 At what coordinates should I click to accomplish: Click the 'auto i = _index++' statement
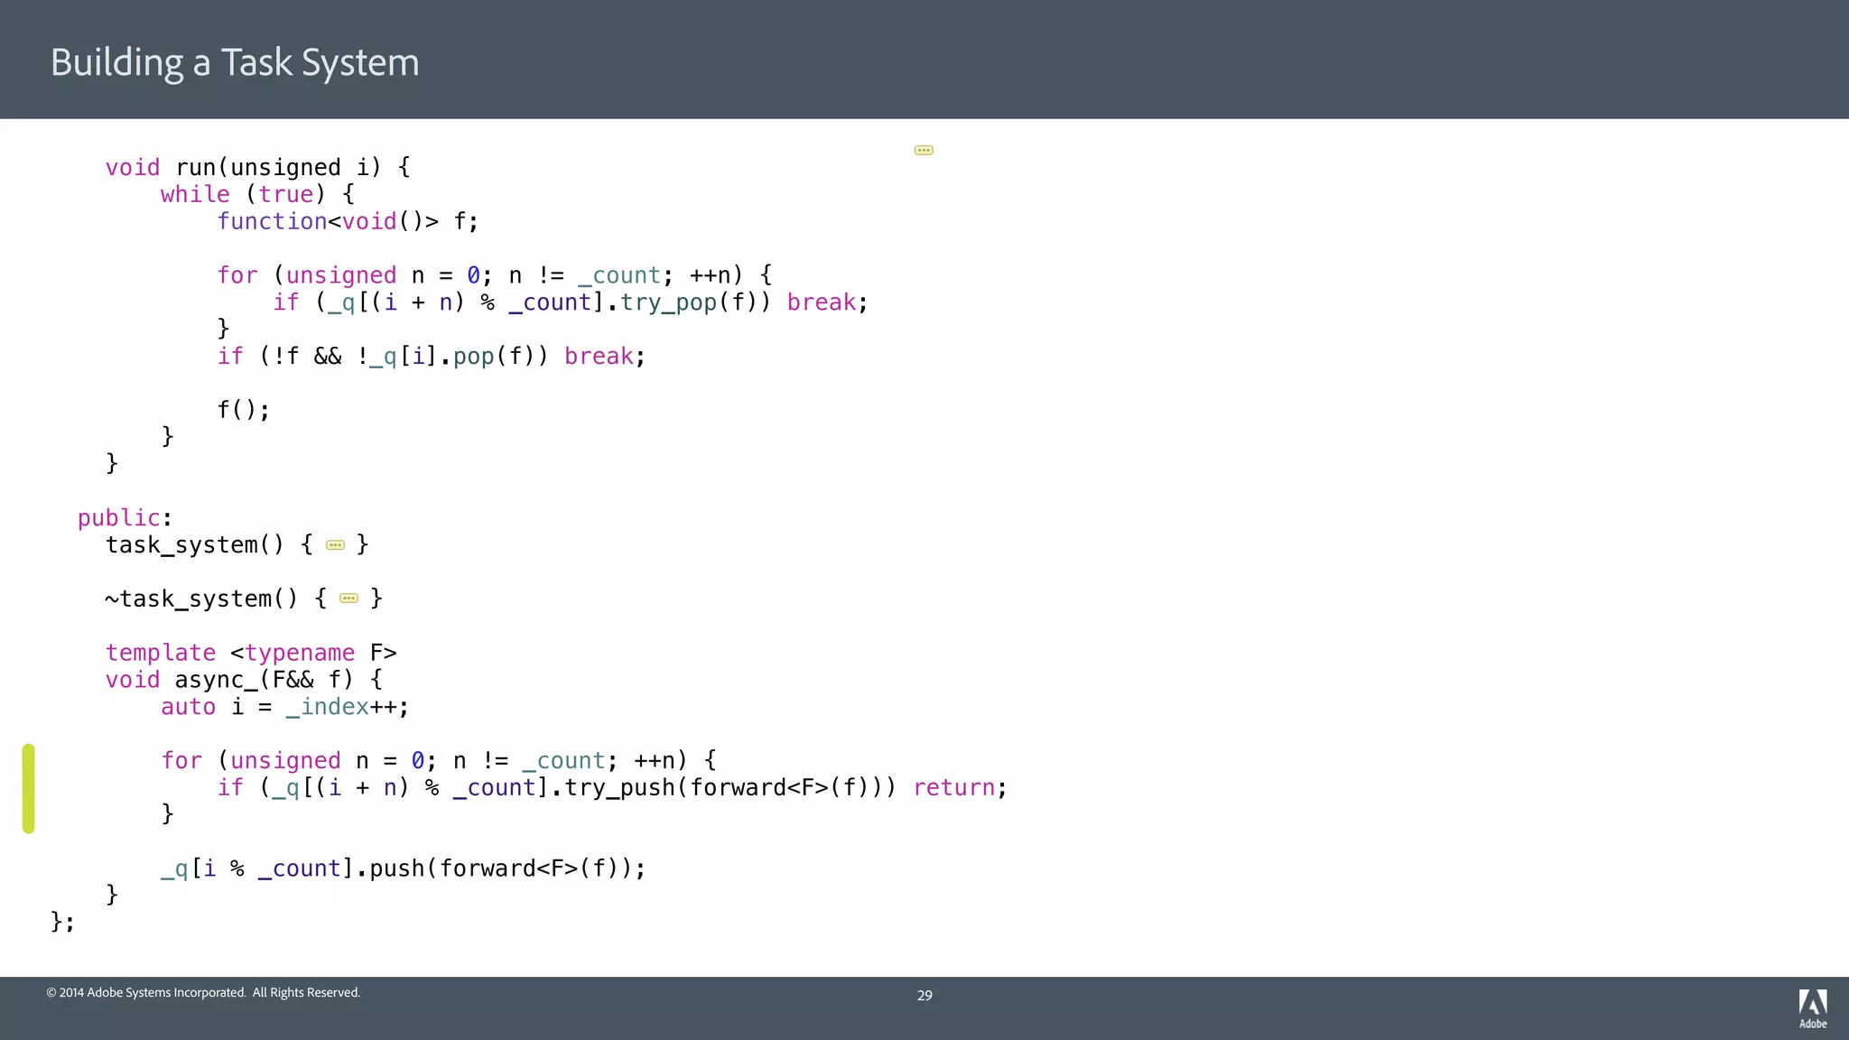[x=284, y=707]
